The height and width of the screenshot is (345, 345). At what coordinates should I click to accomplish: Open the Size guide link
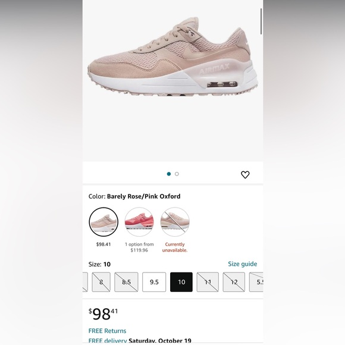tap(243, 264)
